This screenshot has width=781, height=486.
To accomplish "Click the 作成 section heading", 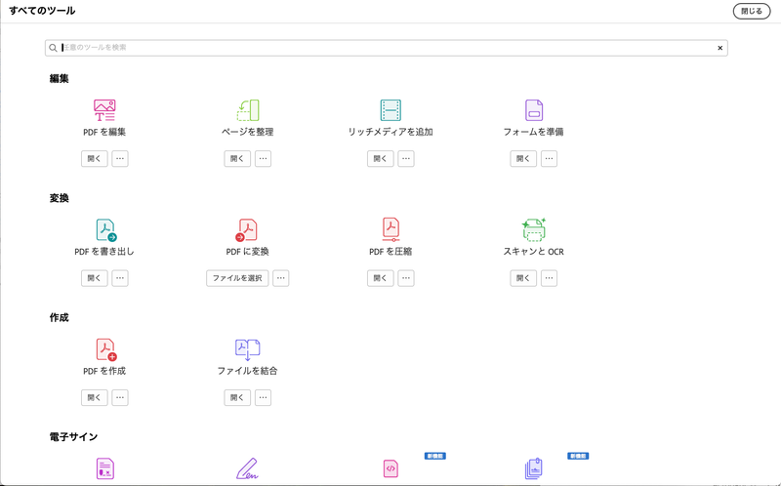I will 60,318.
